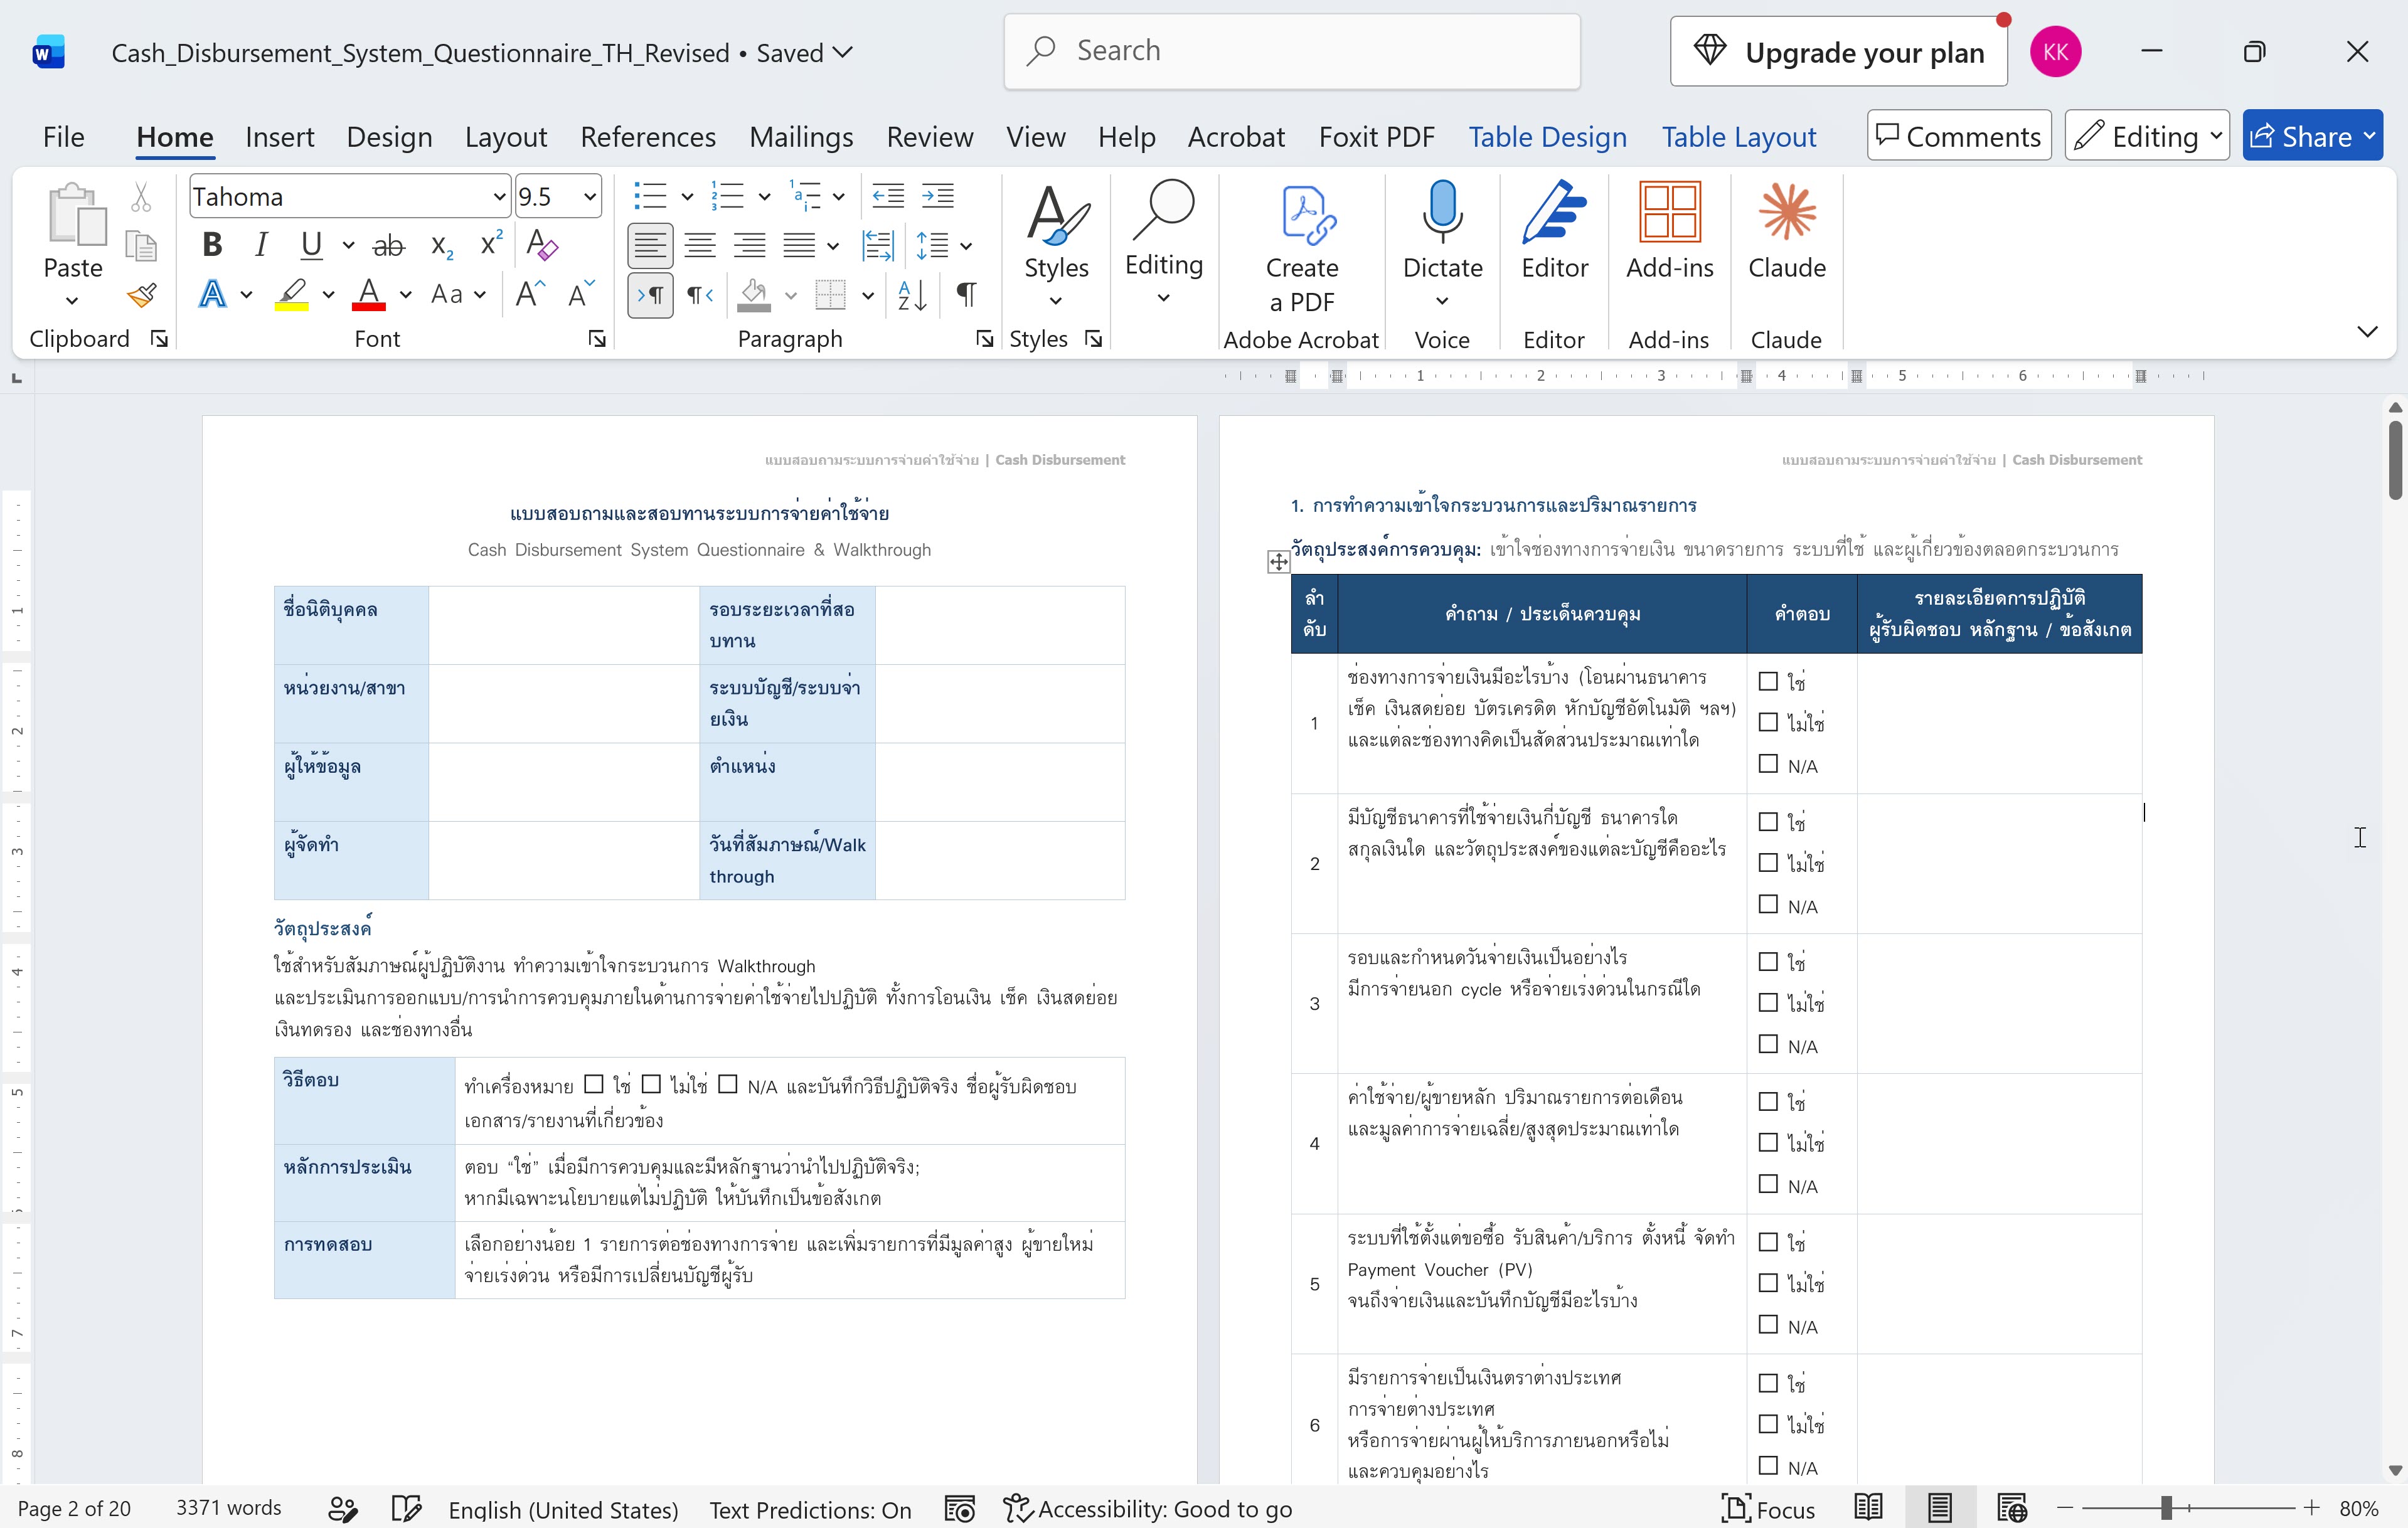The height and width of the screenshot is (1528, 2408).
Task: Check ใช่ box for question 2
Action: (1768, 822)
